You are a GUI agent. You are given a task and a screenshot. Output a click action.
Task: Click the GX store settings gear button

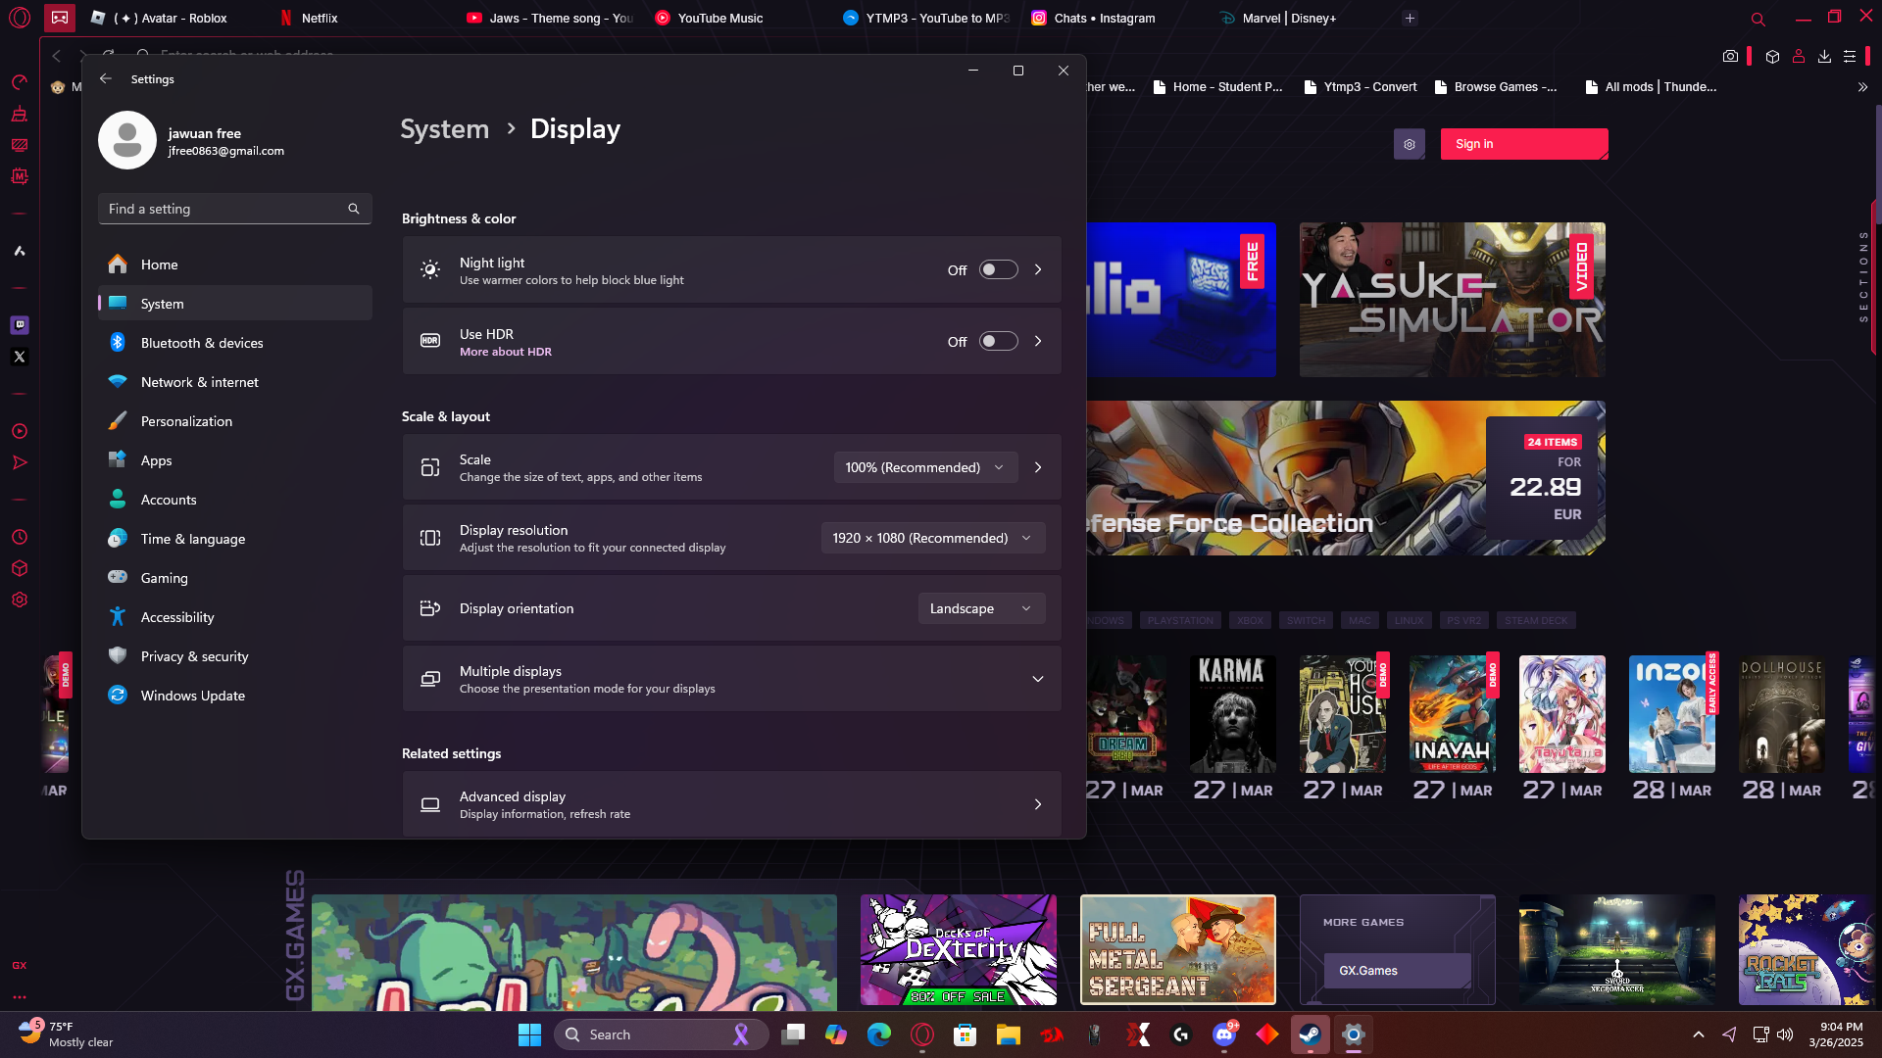[1409, 144]
